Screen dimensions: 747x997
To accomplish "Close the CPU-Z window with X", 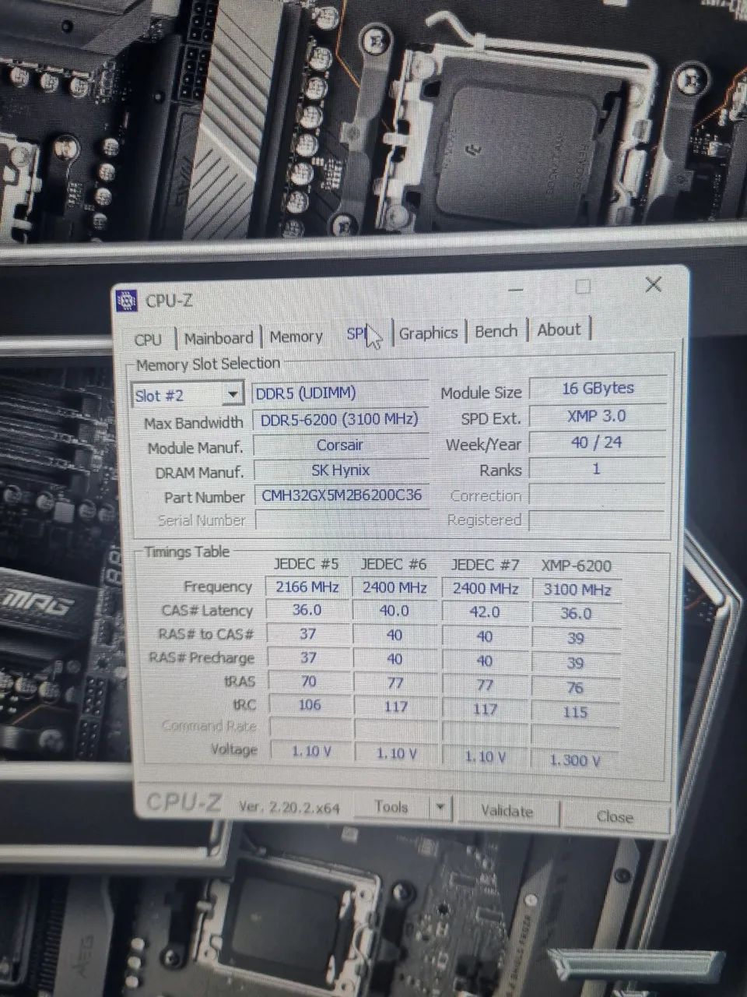I will (x=653, y=284).
